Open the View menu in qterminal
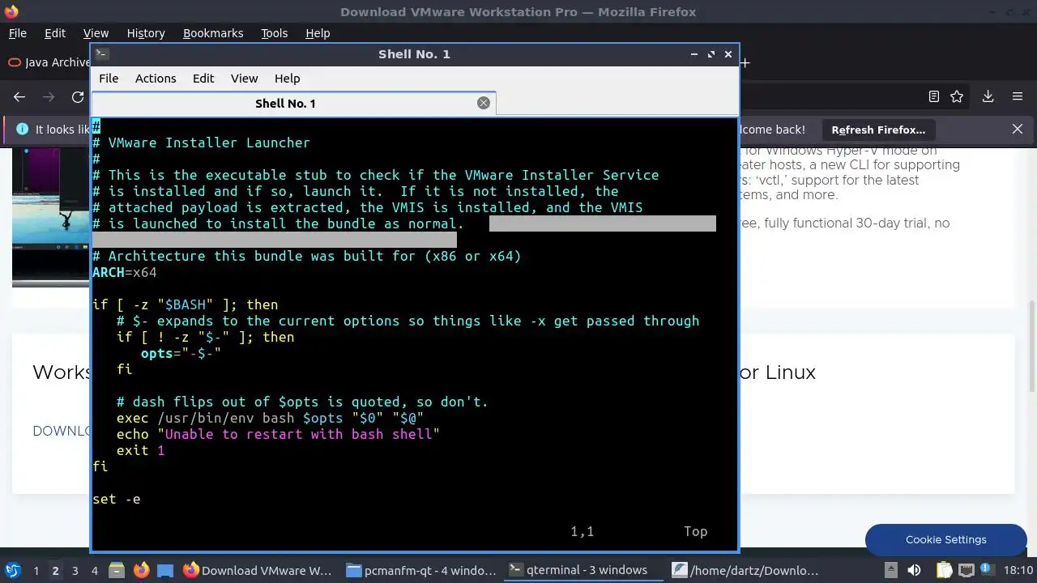Viewport: 1037px width, 583px height. (x=244, y=79)
